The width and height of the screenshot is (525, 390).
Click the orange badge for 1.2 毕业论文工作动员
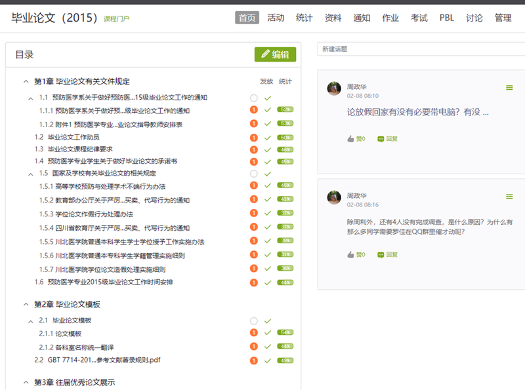click(254, 138)
